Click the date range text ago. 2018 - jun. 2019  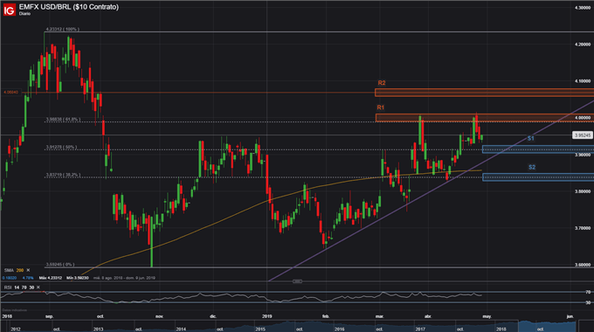(x=123, y=278)
